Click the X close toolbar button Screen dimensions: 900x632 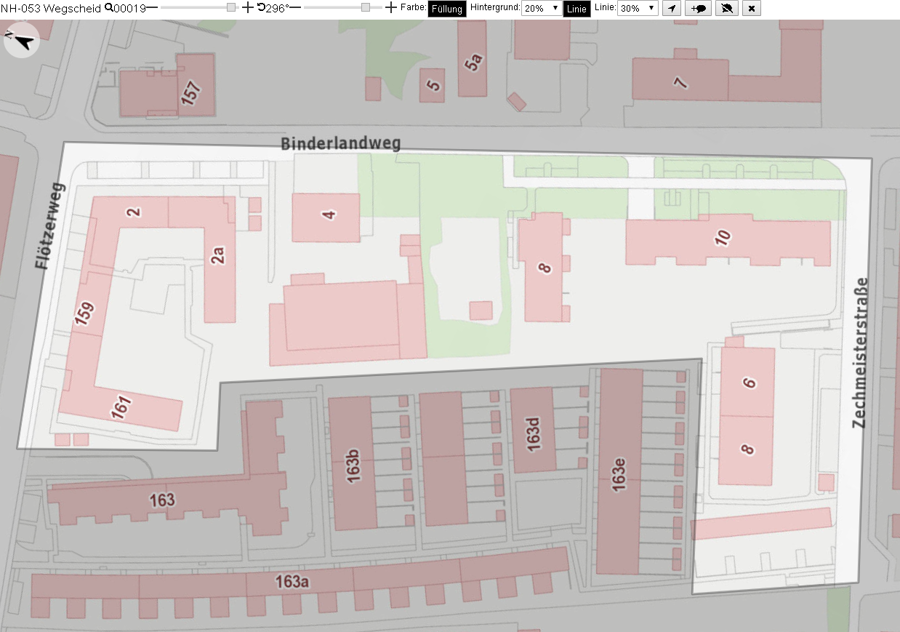tap(752, 8)
